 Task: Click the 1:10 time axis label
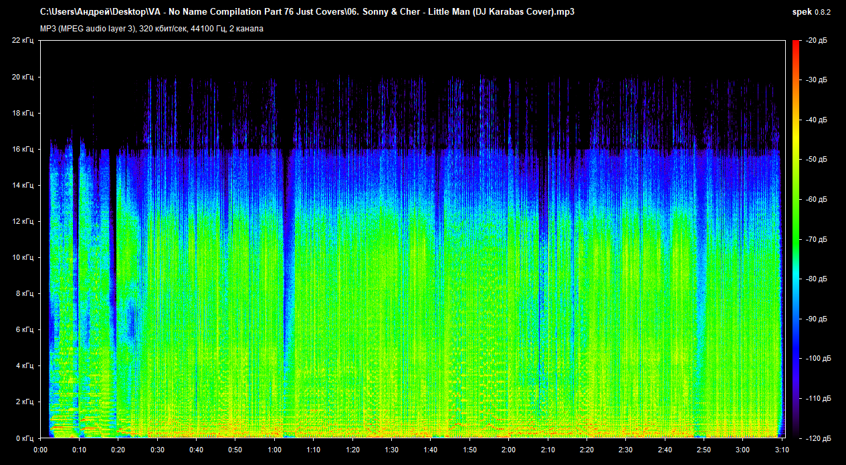click(313, 450)
